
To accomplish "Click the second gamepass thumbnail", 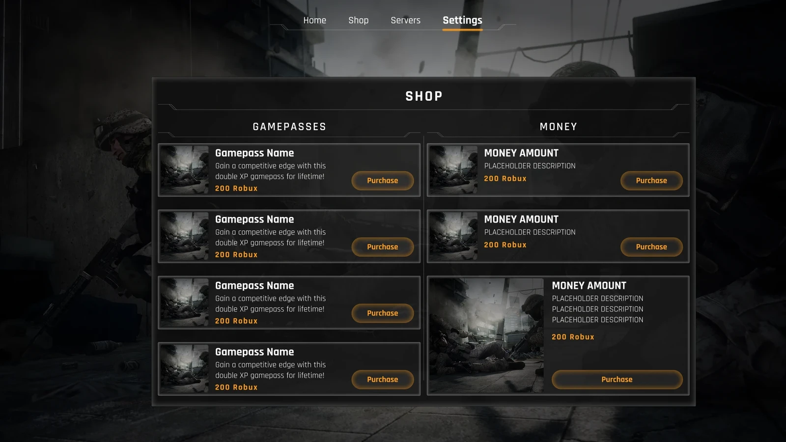I will point(185,236).
